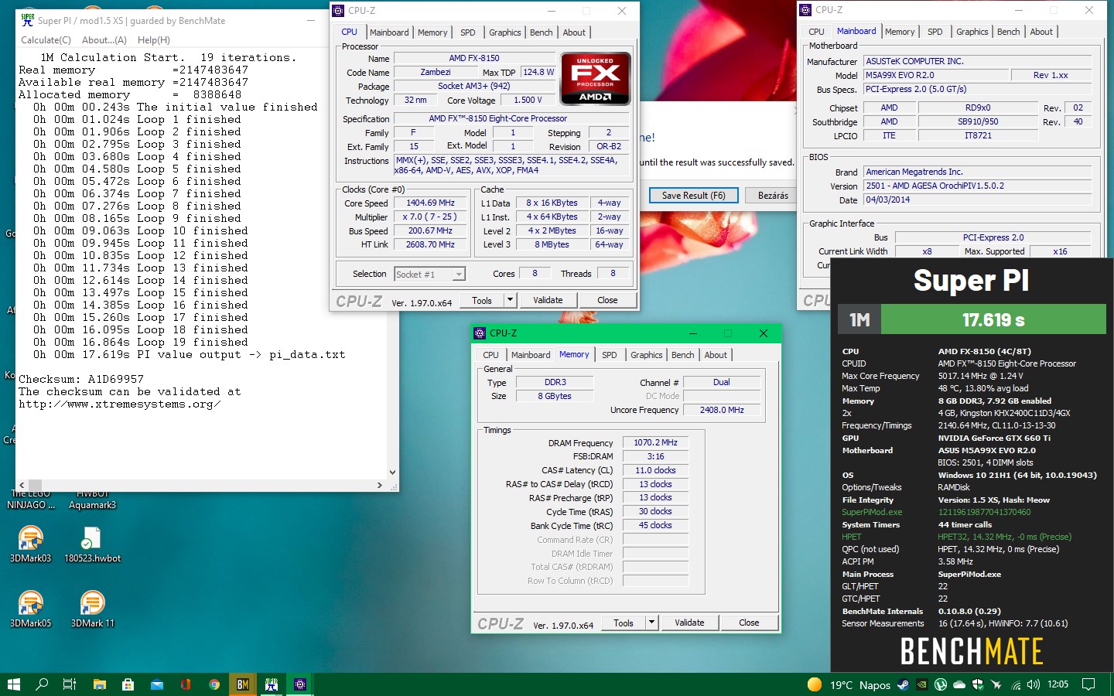
Task: Click Close in the CPU tab window
Action: [607, 300]
